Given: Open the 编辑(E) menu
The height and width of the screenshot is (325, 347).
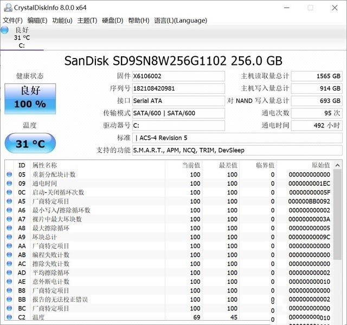Looking at the screenshot, I should (x=37, y=21).
